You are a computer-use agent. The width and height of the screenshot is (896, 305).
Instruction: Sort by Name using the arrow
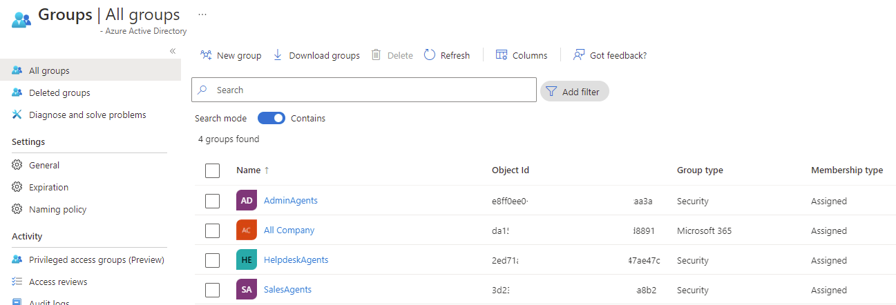(267, 170)
